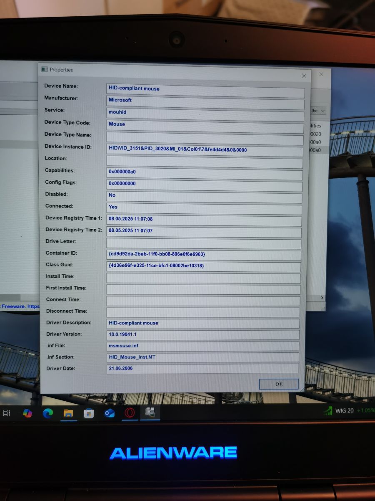Click the OK button in Properties dialog
375x501 pixels.
click(x=279, y=384)
